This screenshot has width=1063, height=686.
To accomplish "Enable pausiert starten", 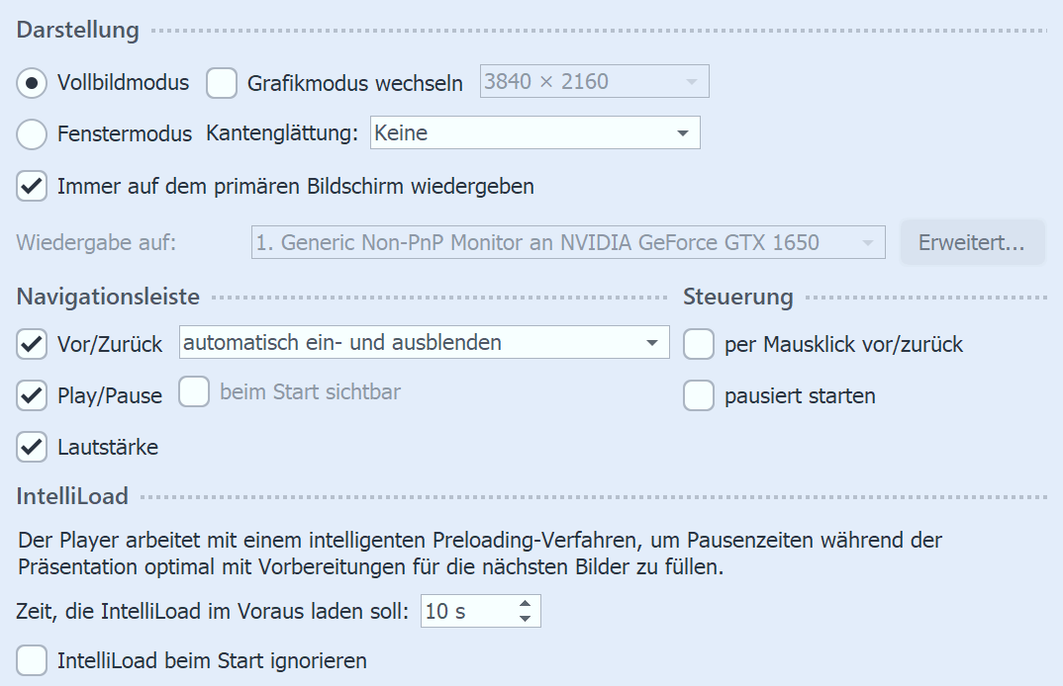I will click(699, 395).
